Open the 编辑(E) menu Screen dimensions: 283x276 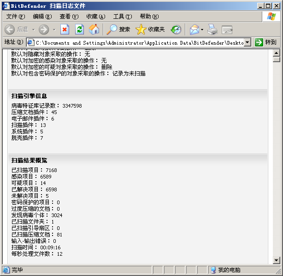(x=42, y=17)
